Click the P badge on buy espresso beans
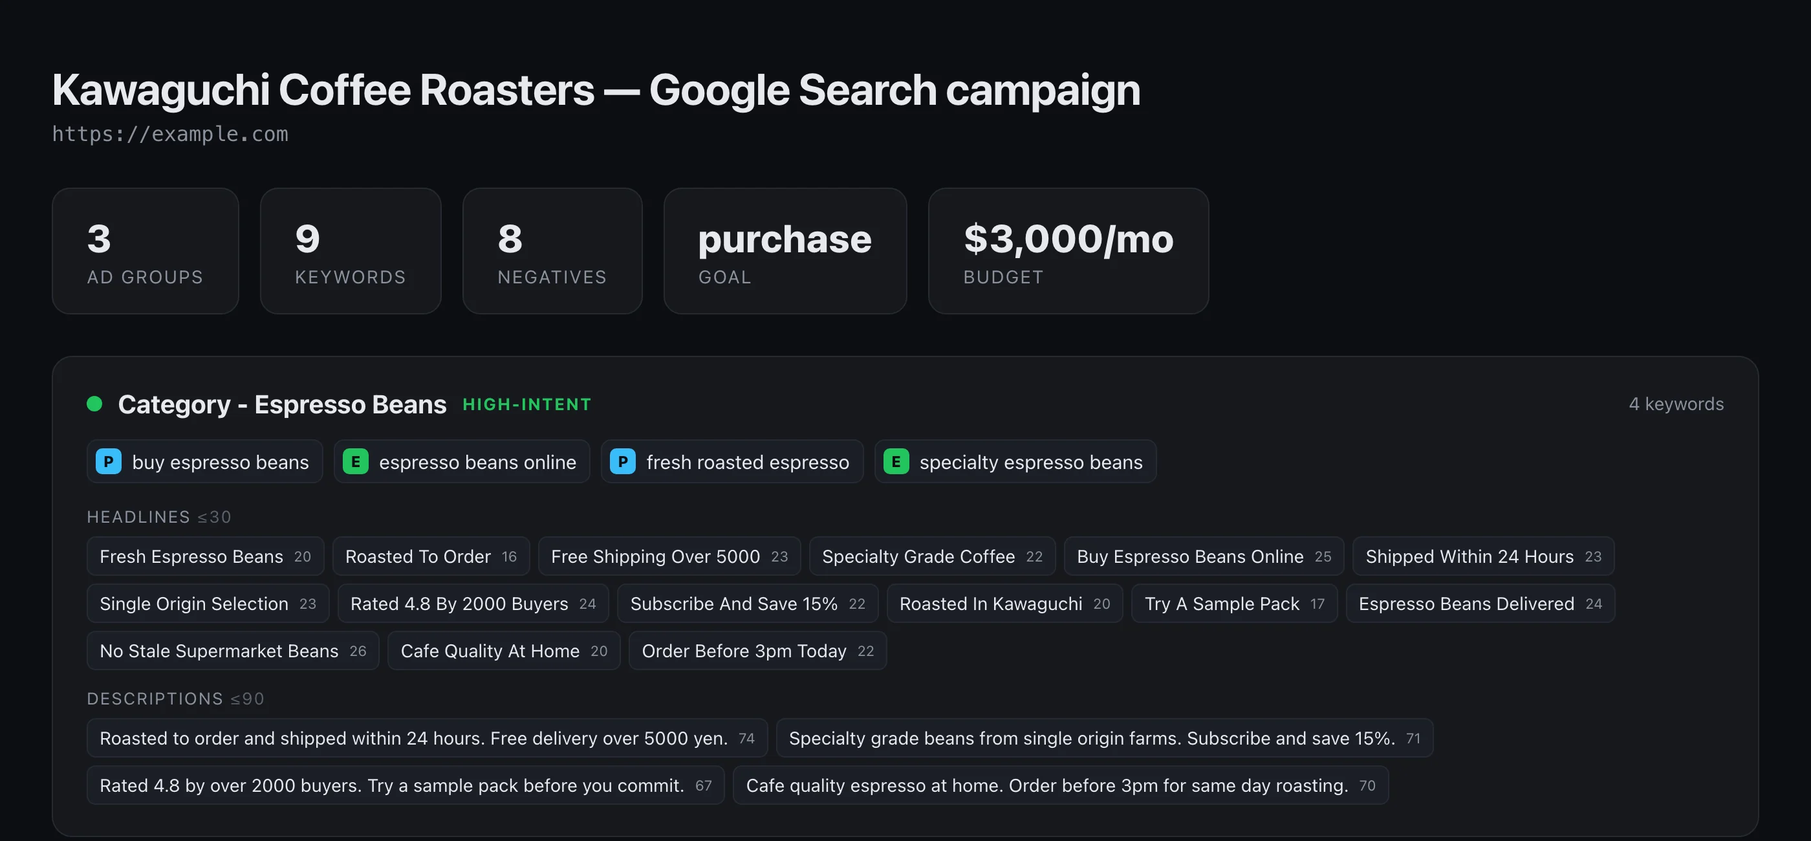Screen dimensions: 1811x841 (108, 462)
